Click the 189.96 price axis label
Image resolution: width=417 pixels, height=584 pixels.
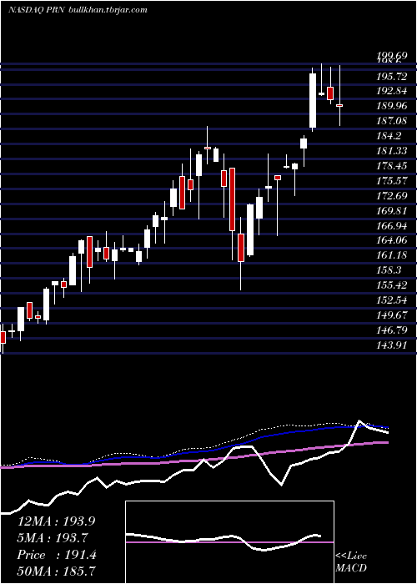point(393,106)
